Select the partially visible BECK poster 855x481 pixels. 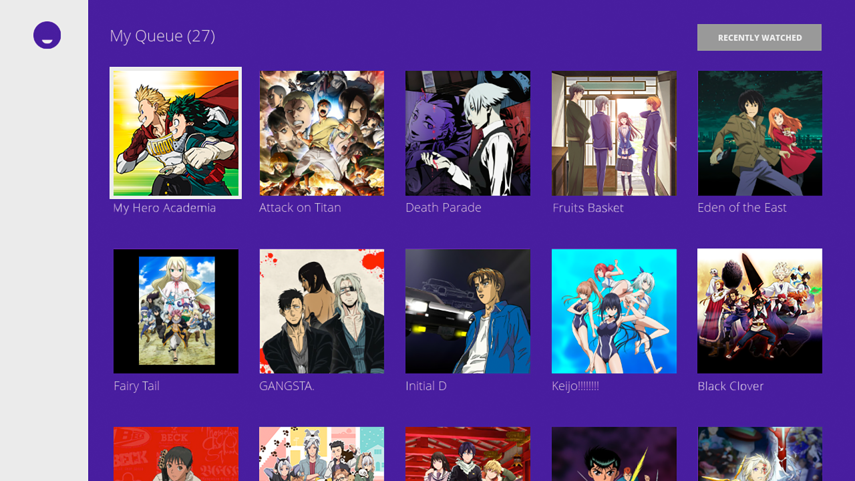tap(176, 454)
